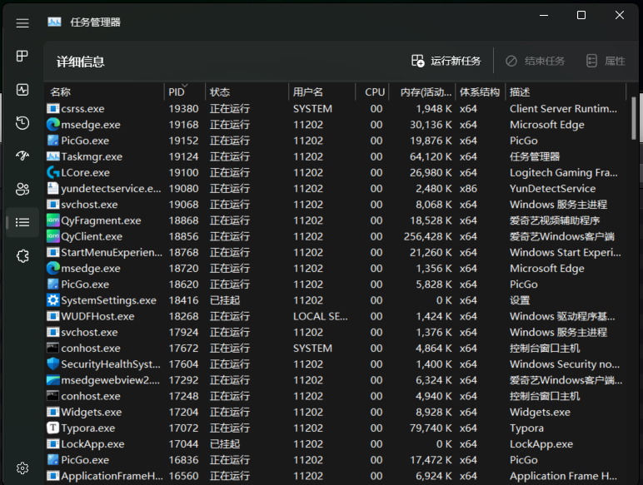Image resolution: width=643 pixels, height=485 pixels.
Task: Click the conhost.exe icon with PID 17672
Action: click(x=53, y=349)
